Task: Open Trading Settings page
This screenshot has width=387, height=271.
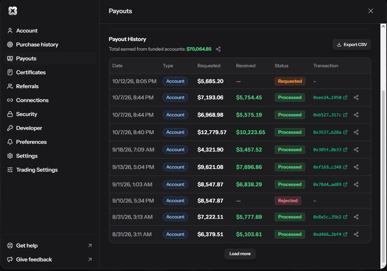Action: [50, 170]
